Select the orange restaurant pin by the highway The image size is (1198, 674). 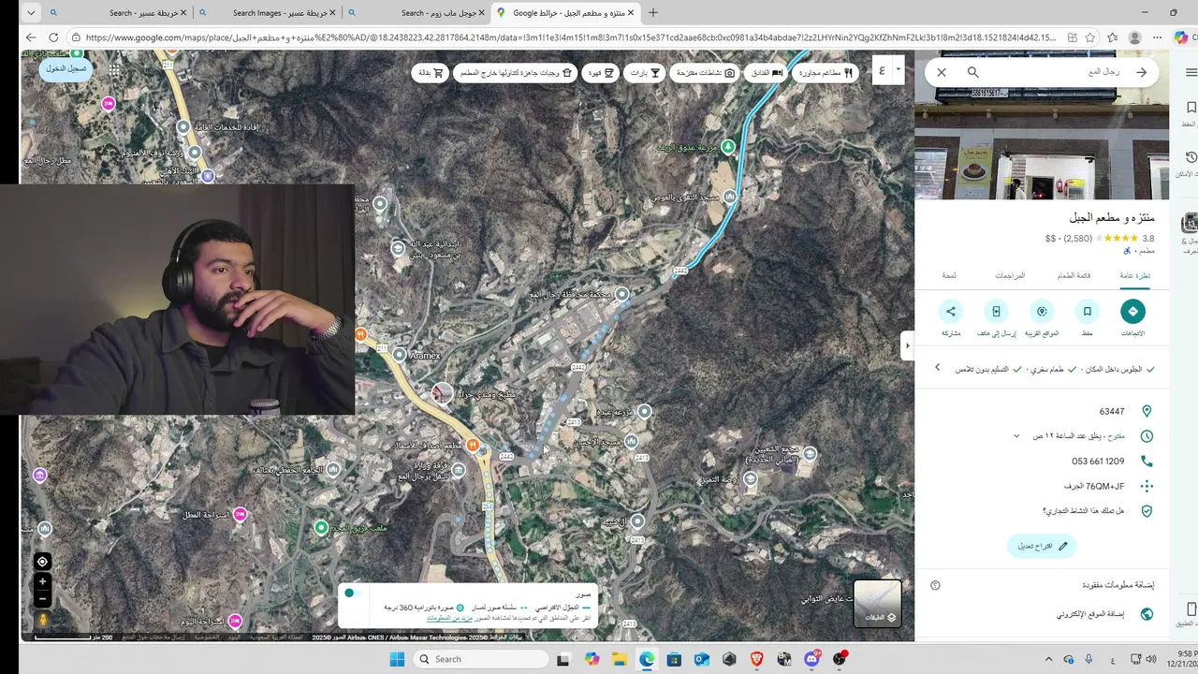pos(473,445)
